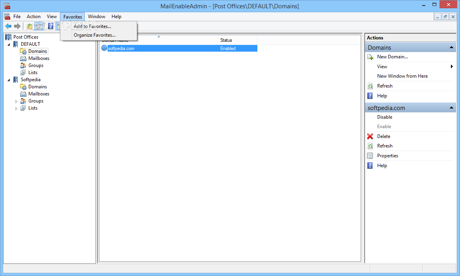460x276 pixels.
Task: Open the View menu in menu bar
Action: click(52, 17)
